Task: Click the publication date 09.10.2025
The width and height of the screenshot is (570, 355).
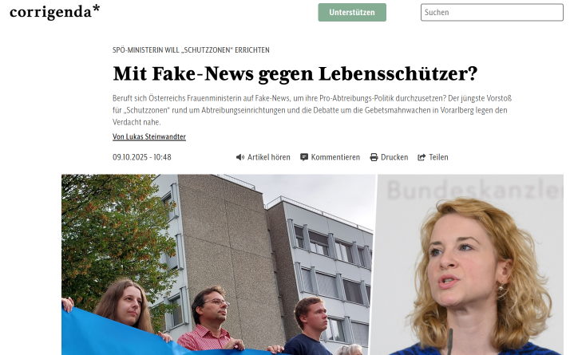Action: pyautogui.click(x=142, y=157)
